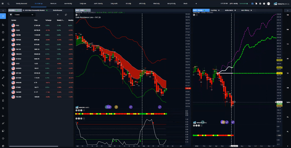Add a symbol with watchlist plus icon
The image size is (291, 148).
click(x=58, y=15)
